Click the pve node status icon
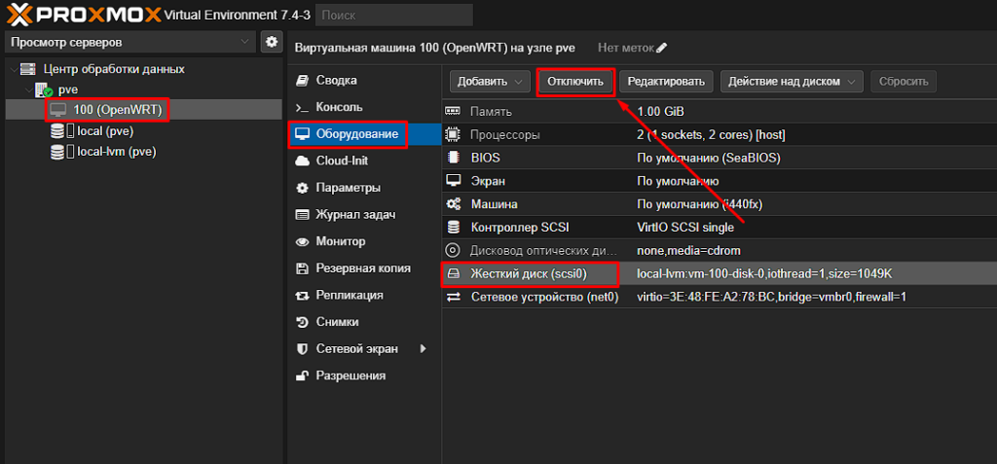 click(x=43, y=90)
